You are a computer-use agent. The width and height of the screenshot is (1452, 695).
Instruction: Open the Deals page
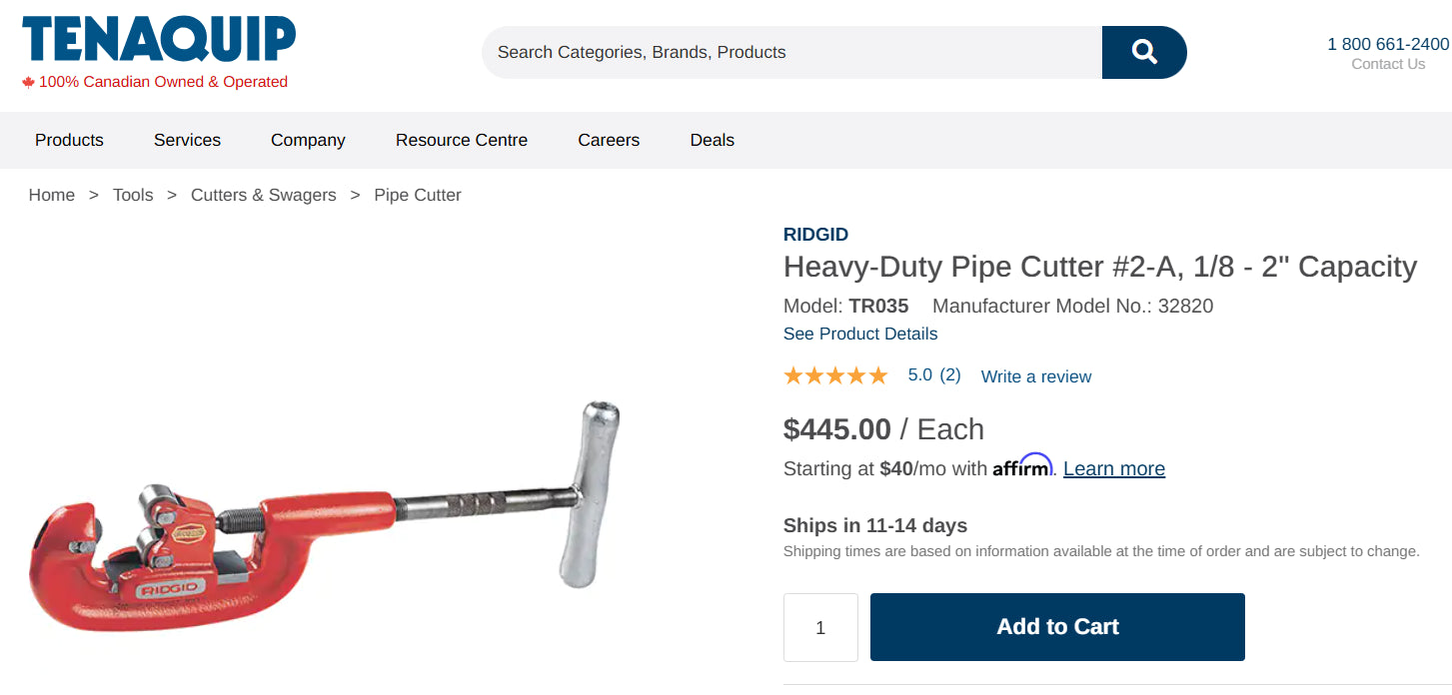click(x=713, y=140)
